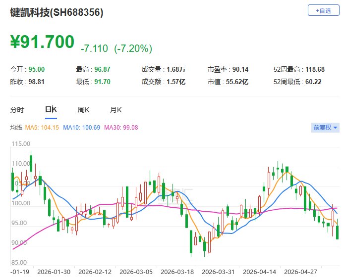This screenshot has width=343, height=279.
Task: Switch to 分时 intraday chart tab
Action: 17,110
